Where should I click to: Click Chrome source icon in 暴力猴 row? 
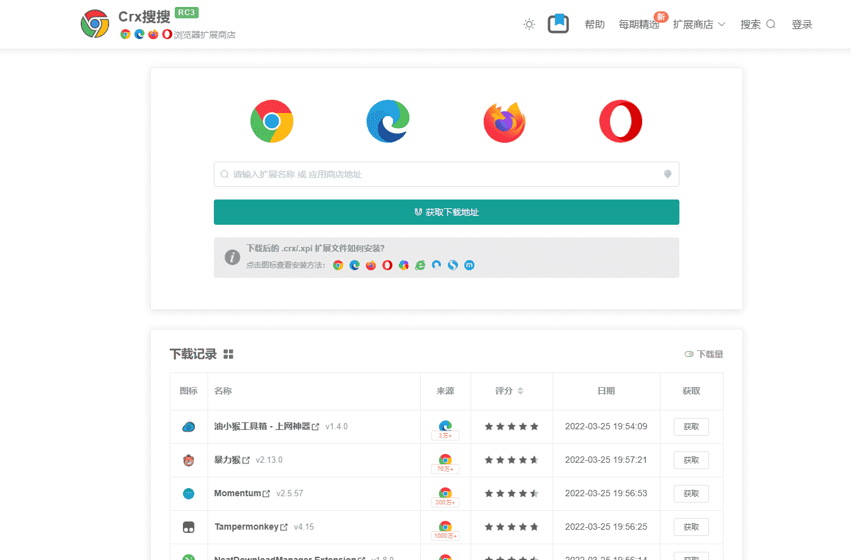[445, 460]
